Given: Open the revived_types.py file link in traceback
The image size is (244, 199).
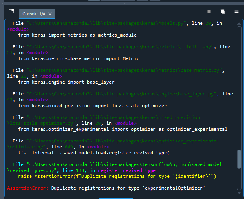Looking at the screenshot, I should coord(115,167).
